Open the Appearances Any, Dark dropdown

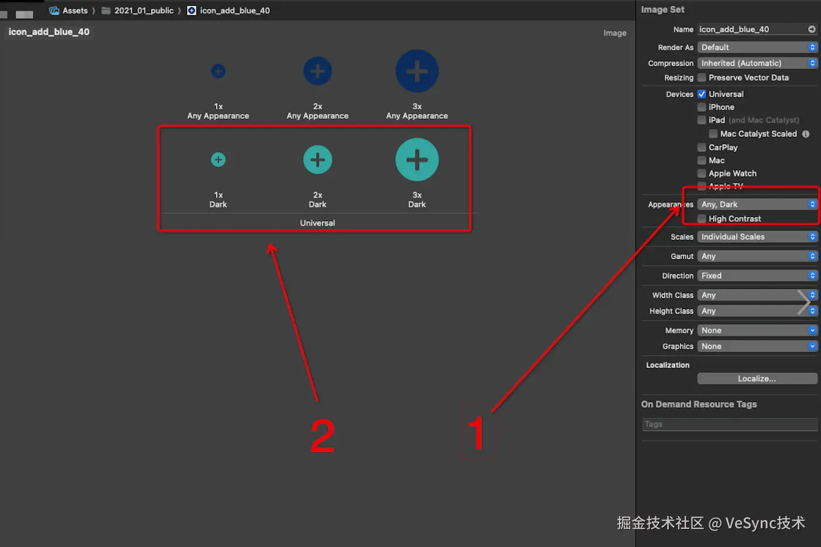point(757,204)
